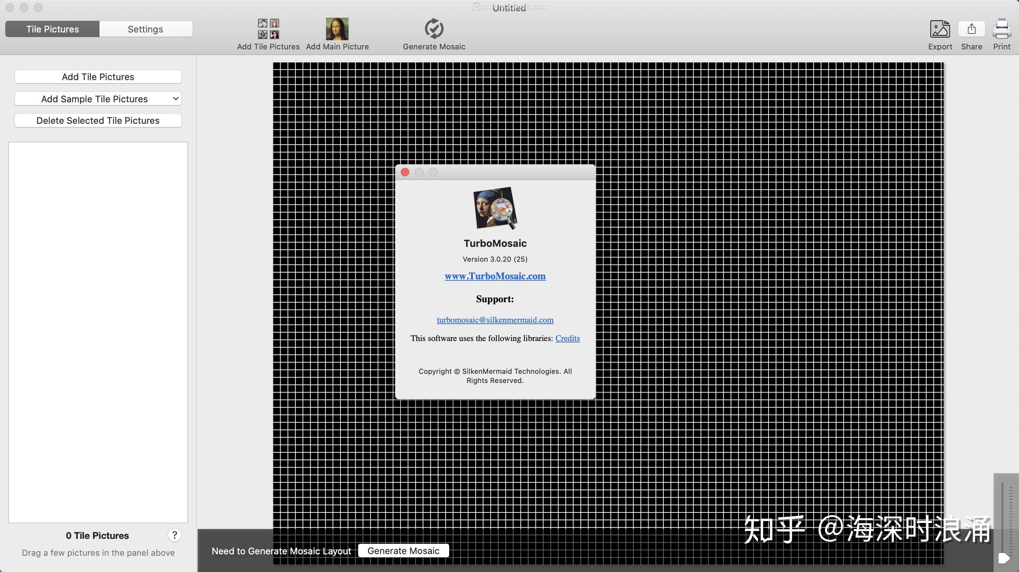Open the Share toolbar icon
Image resolution: width=1019 pixels, height=572 pixels.
click(x=971, y=29)
